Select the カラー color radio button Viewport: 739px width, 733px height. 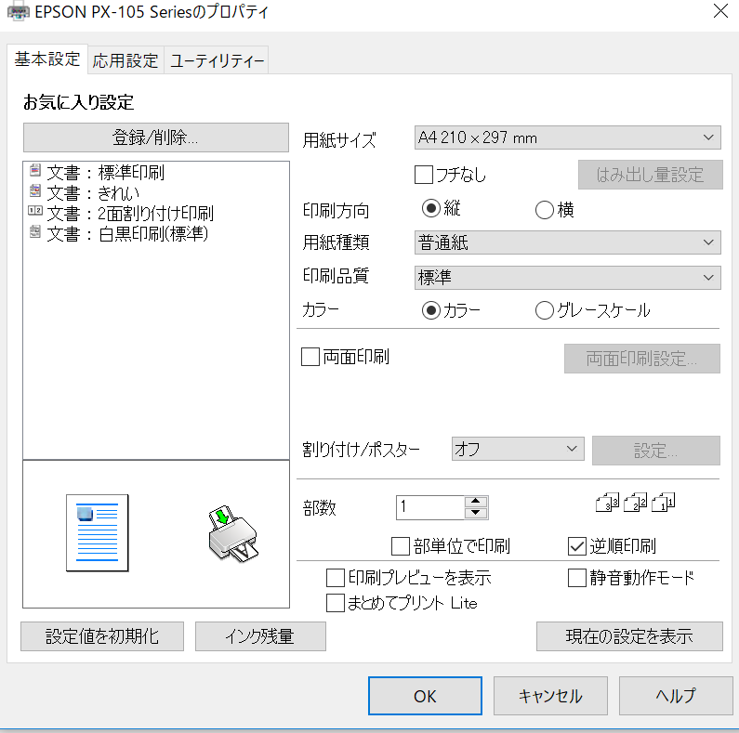tap(430, 310)
